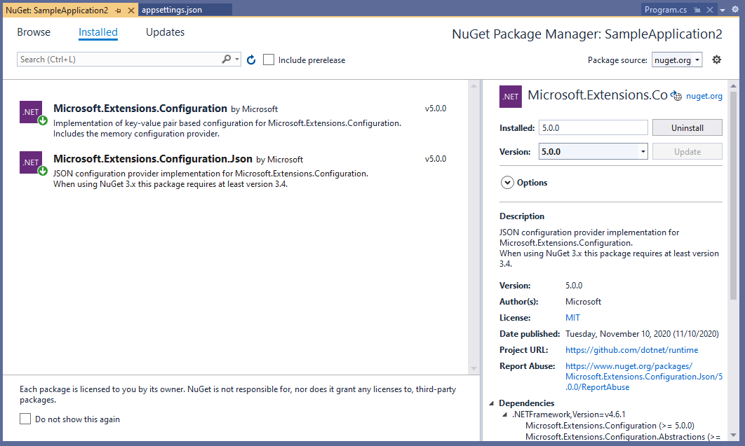Click the Uninstall button

click(x=687, y=128)
